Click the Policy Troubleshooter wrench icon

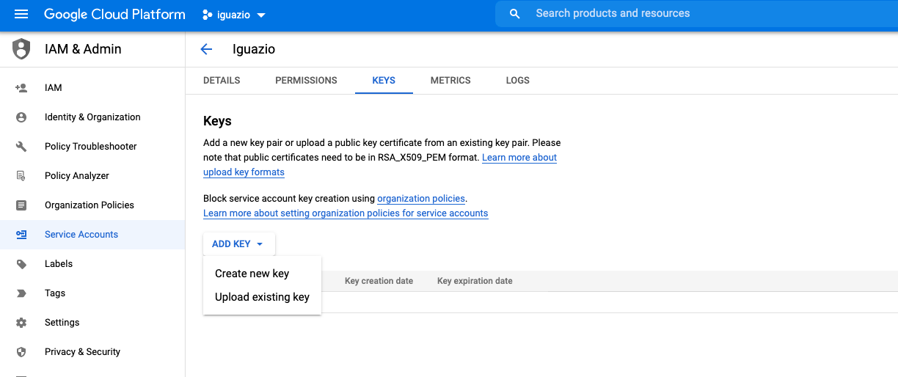[x=21, y=147]
